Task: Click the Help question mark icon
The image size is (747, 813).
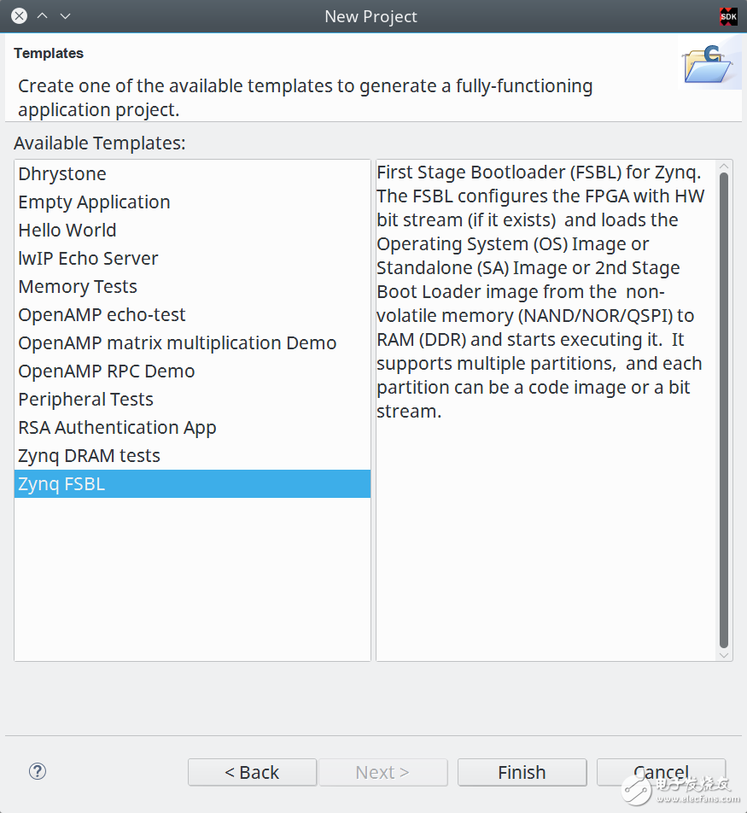Action: [x=37, y=771]
